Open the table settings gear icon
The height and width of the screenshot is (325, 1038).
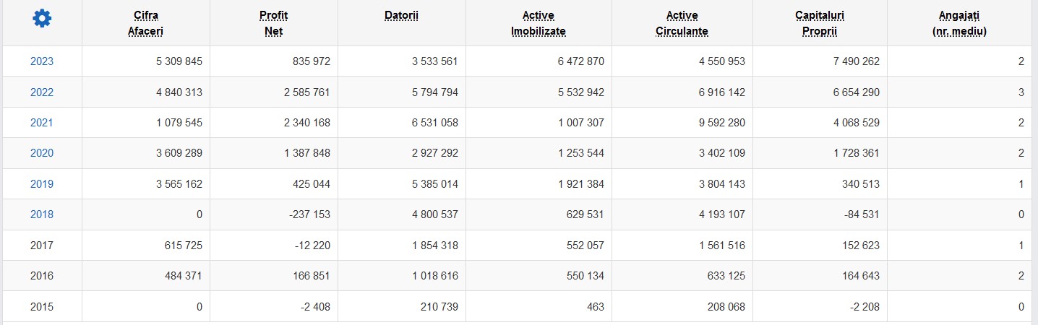(42, 19)
